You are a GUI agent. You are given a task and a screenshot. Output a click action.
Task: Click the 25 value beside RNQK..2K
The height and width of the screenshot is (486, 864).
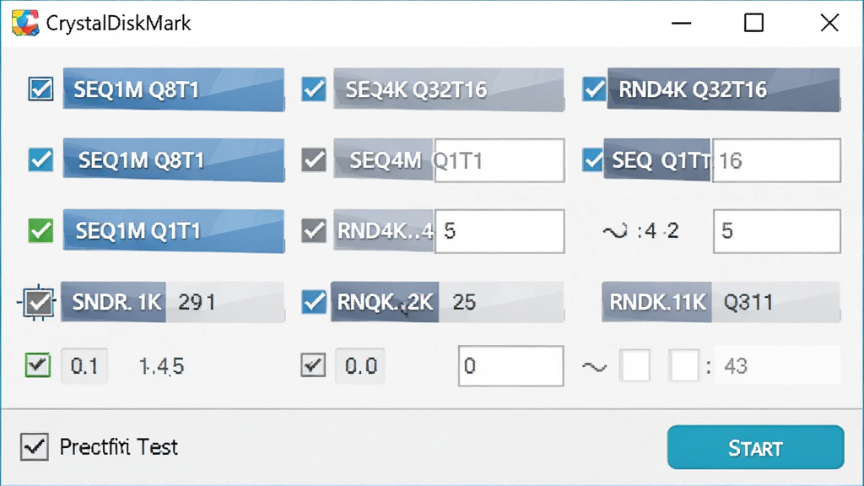pos(464,302)
